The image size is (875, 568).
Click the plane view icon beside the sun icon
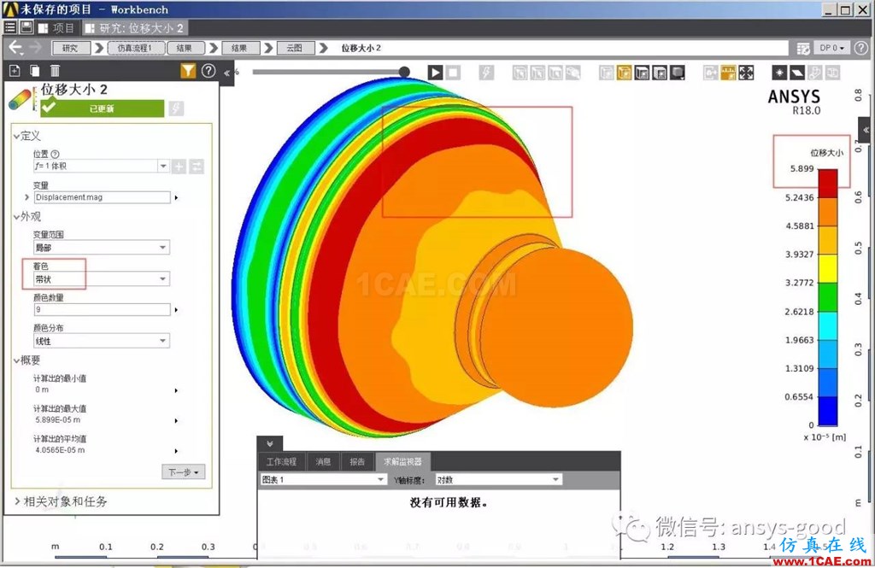coord(797,73)
